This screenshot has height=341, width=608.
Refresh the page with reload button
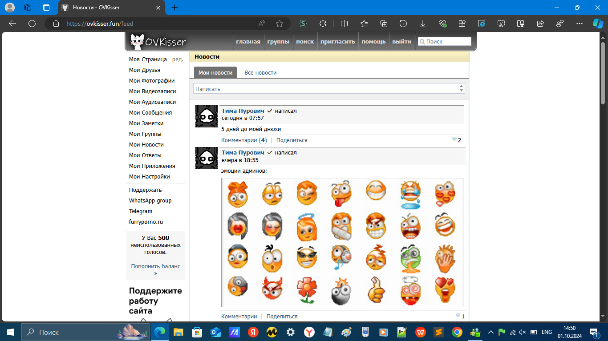coord(32,24)
